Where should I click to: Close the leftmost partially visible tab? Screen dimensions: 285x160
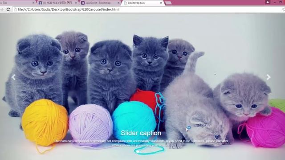(x=33, y=3)
